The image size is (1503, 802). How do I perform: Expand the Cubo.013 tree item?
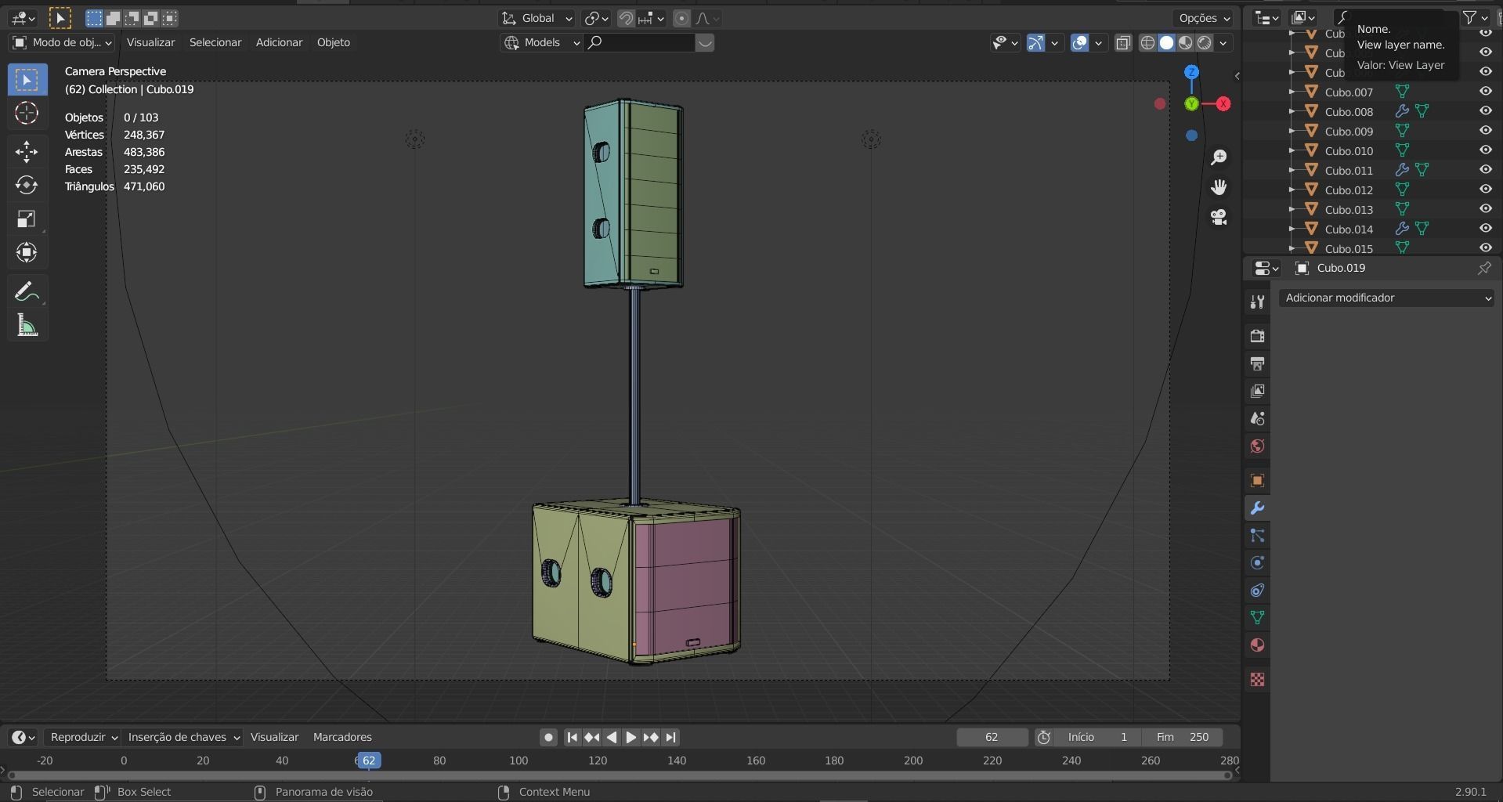(1292, 209)
